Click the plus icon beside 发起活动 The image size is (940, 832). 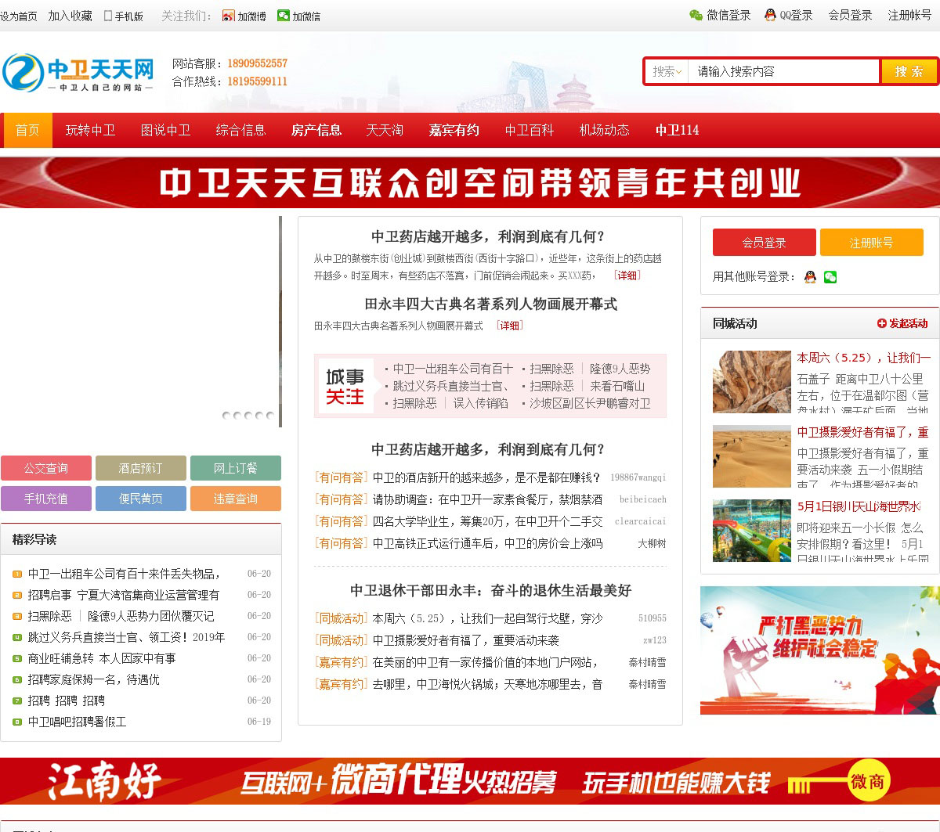point(882,323)
